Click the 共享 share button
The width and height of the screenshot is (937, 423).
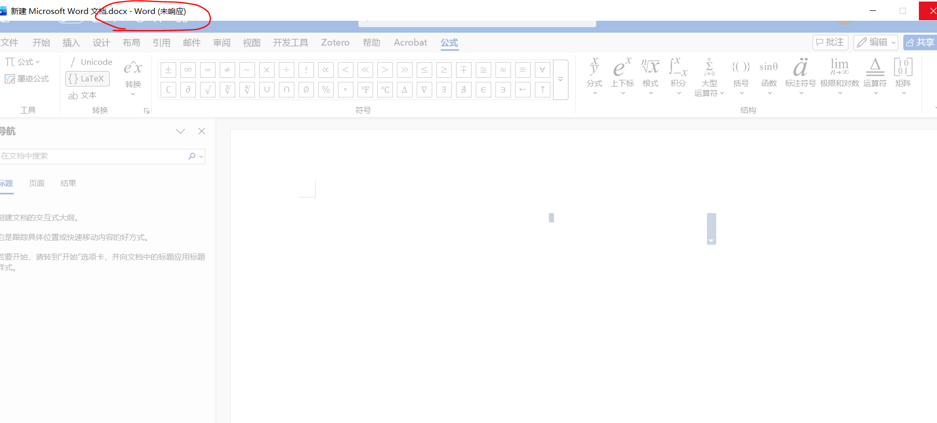point(920,42)
